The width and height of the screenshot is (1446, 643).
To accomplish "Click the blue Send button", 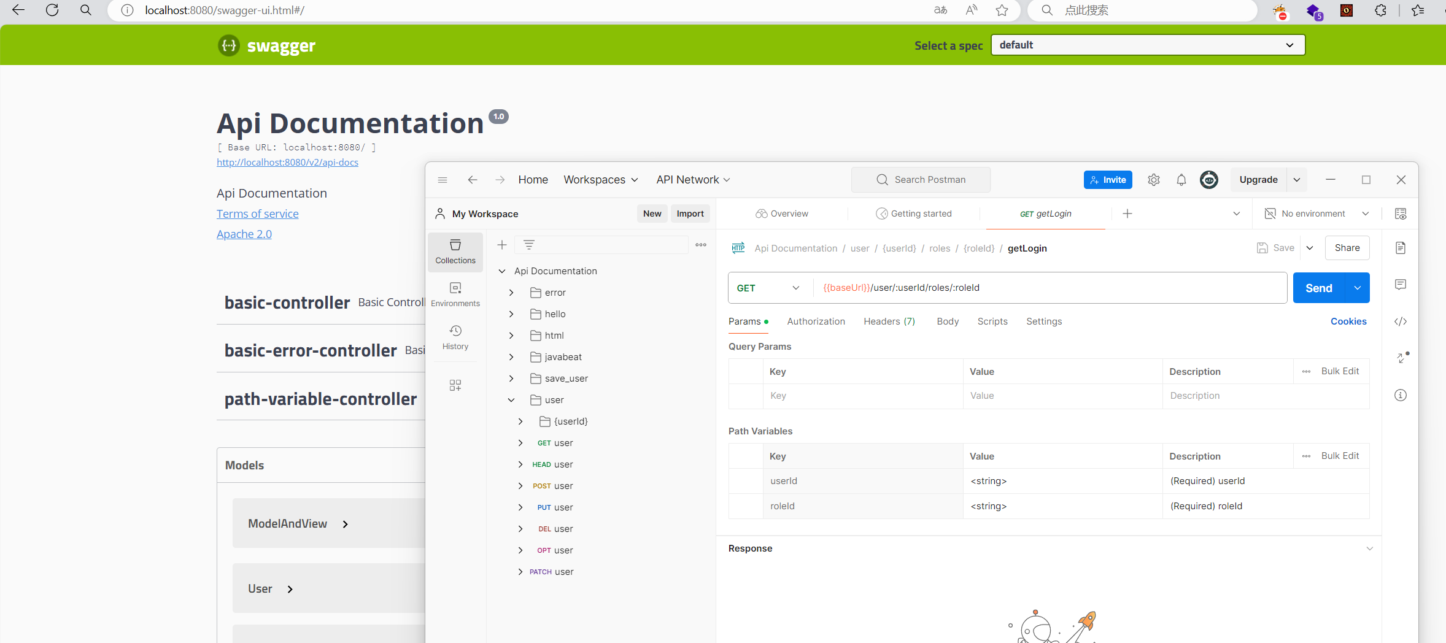I will pyautogui.click(x=1318, y=288).
